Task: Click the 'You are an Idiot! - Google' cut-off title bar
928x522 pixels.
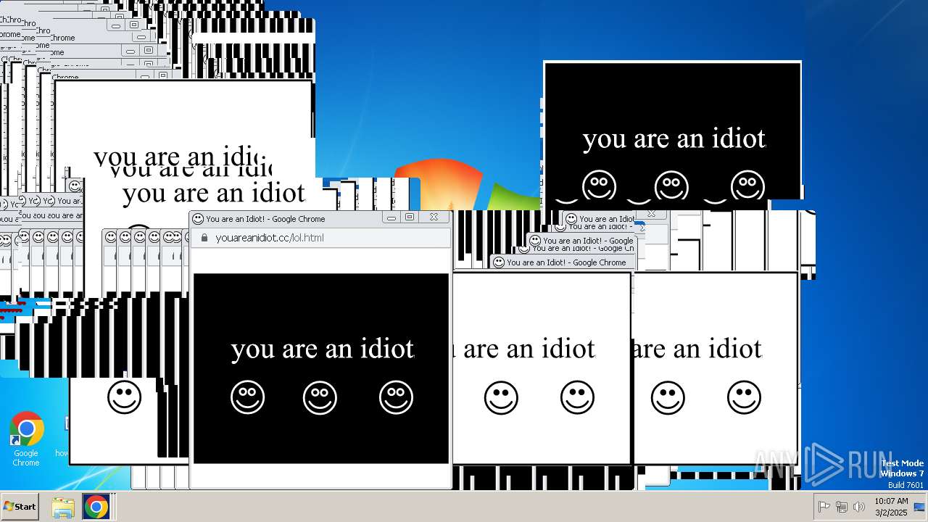Action: click(588, 241)
